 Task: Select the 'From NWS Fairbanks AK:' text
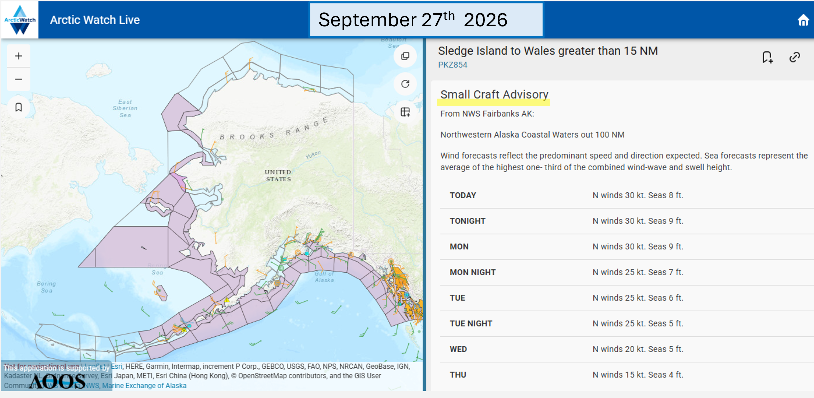487,114
